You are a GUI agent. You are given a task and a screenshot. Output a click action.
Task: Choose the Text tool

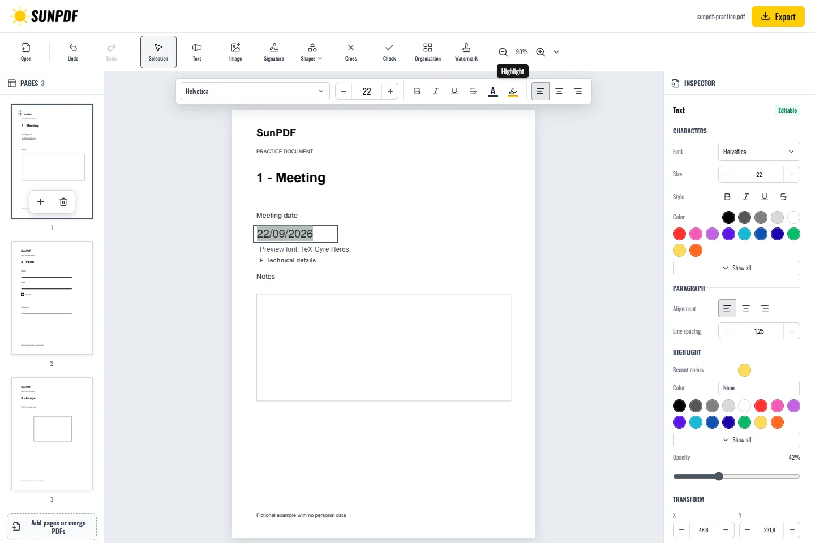click(x=197, y=52)
